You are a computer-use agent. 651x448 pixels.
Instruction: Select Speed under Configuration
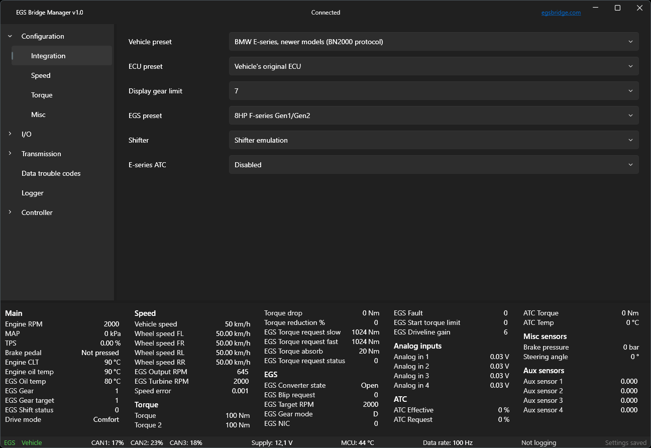pos(41,75)
